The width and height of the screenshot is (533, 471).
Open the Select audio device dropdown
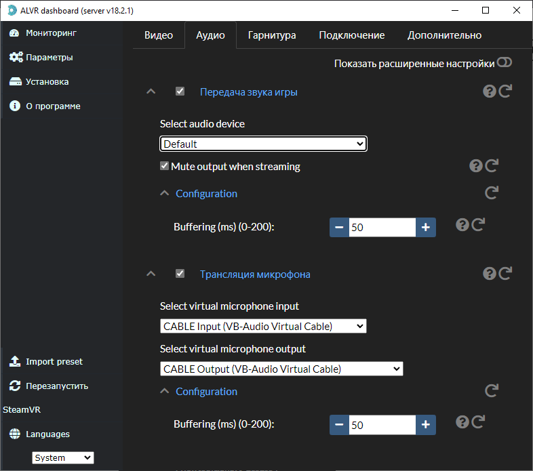(x=263, y=144)
